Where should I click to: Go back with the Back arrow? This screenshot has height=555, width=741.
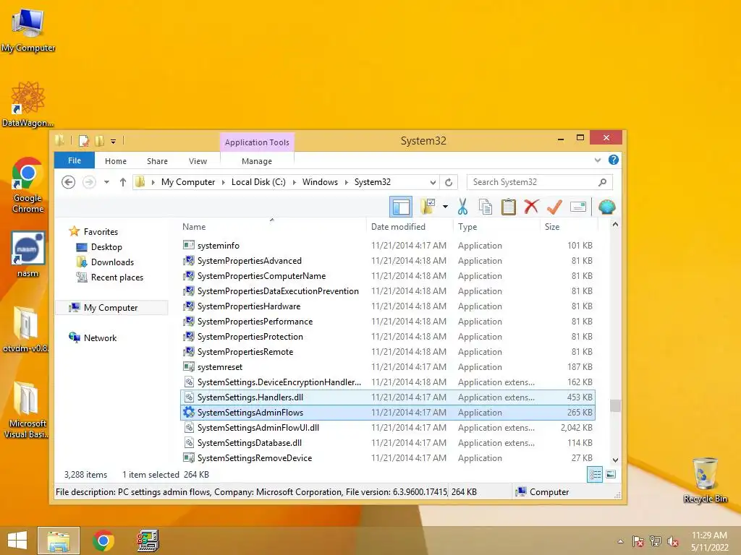(x=69, y=182)
